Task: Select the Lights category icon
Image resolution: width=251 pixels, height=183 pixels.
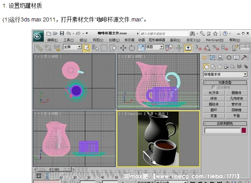Action: coord(220,67)
